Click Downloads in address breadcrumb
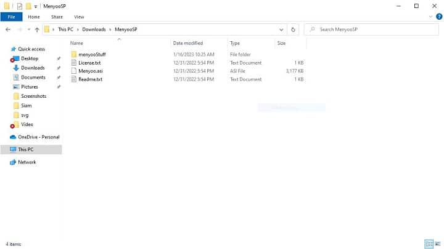 click(94, 30)
